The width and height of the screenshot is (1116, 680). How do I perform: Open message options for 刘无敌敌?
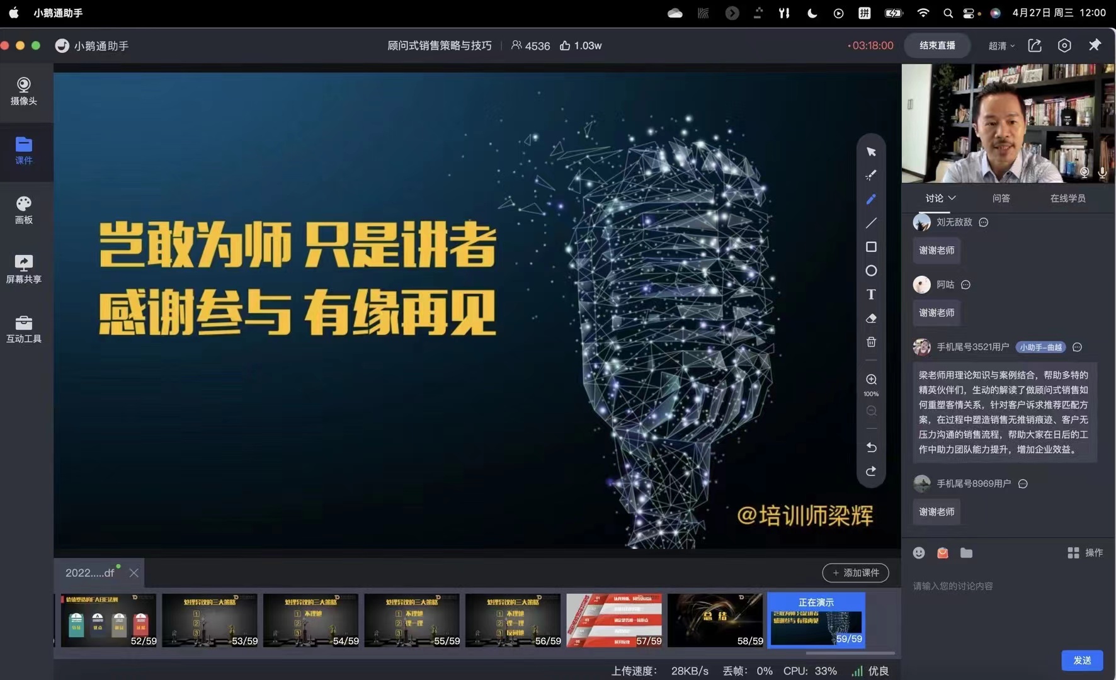(984, 222)
